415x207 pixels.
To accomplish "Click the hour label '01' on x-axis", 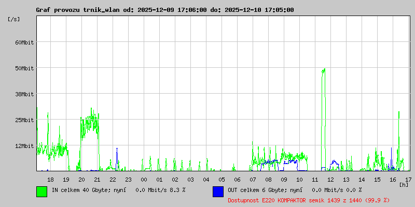I will [x=159, y=180].
